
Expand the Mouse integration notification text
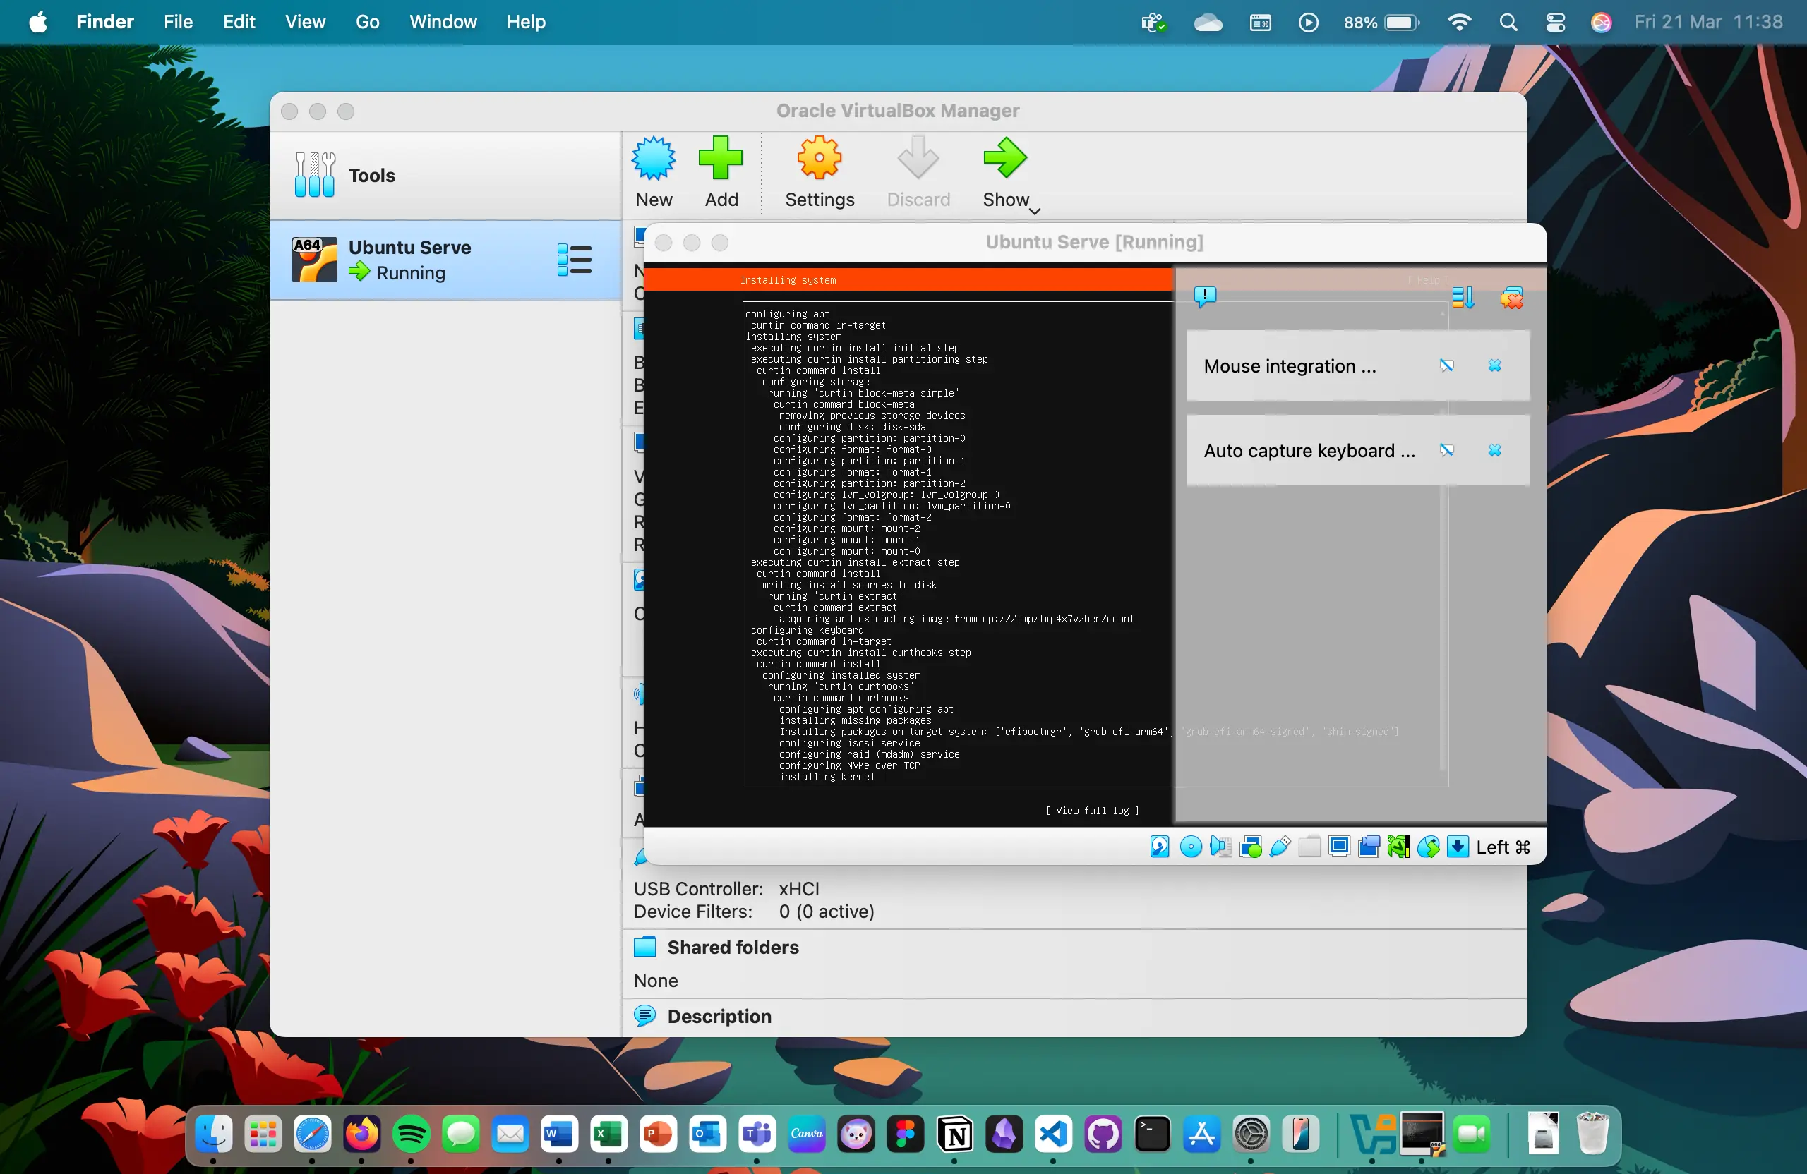(1289, 367)
